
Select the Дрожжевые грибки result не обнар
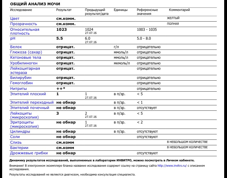pos(66,153)
